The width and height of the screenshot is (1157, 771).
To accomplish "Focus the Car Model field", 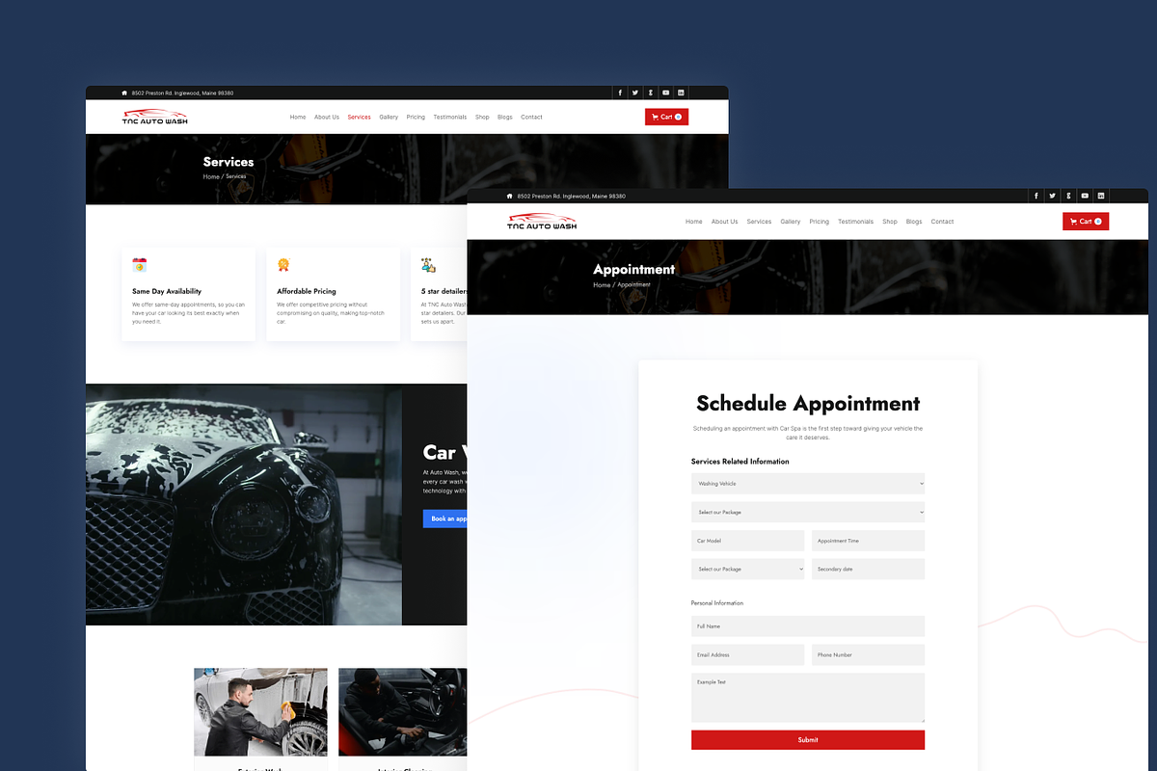I will click(747, 541).
